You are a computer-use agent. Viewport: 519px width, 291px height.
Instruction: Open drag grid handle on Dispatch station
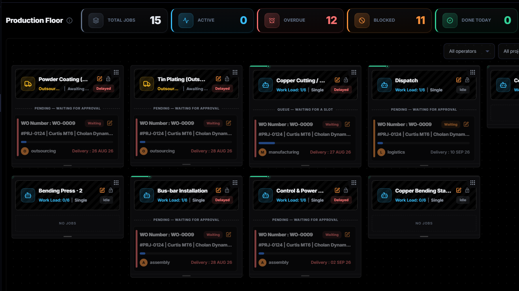point(472,72)
